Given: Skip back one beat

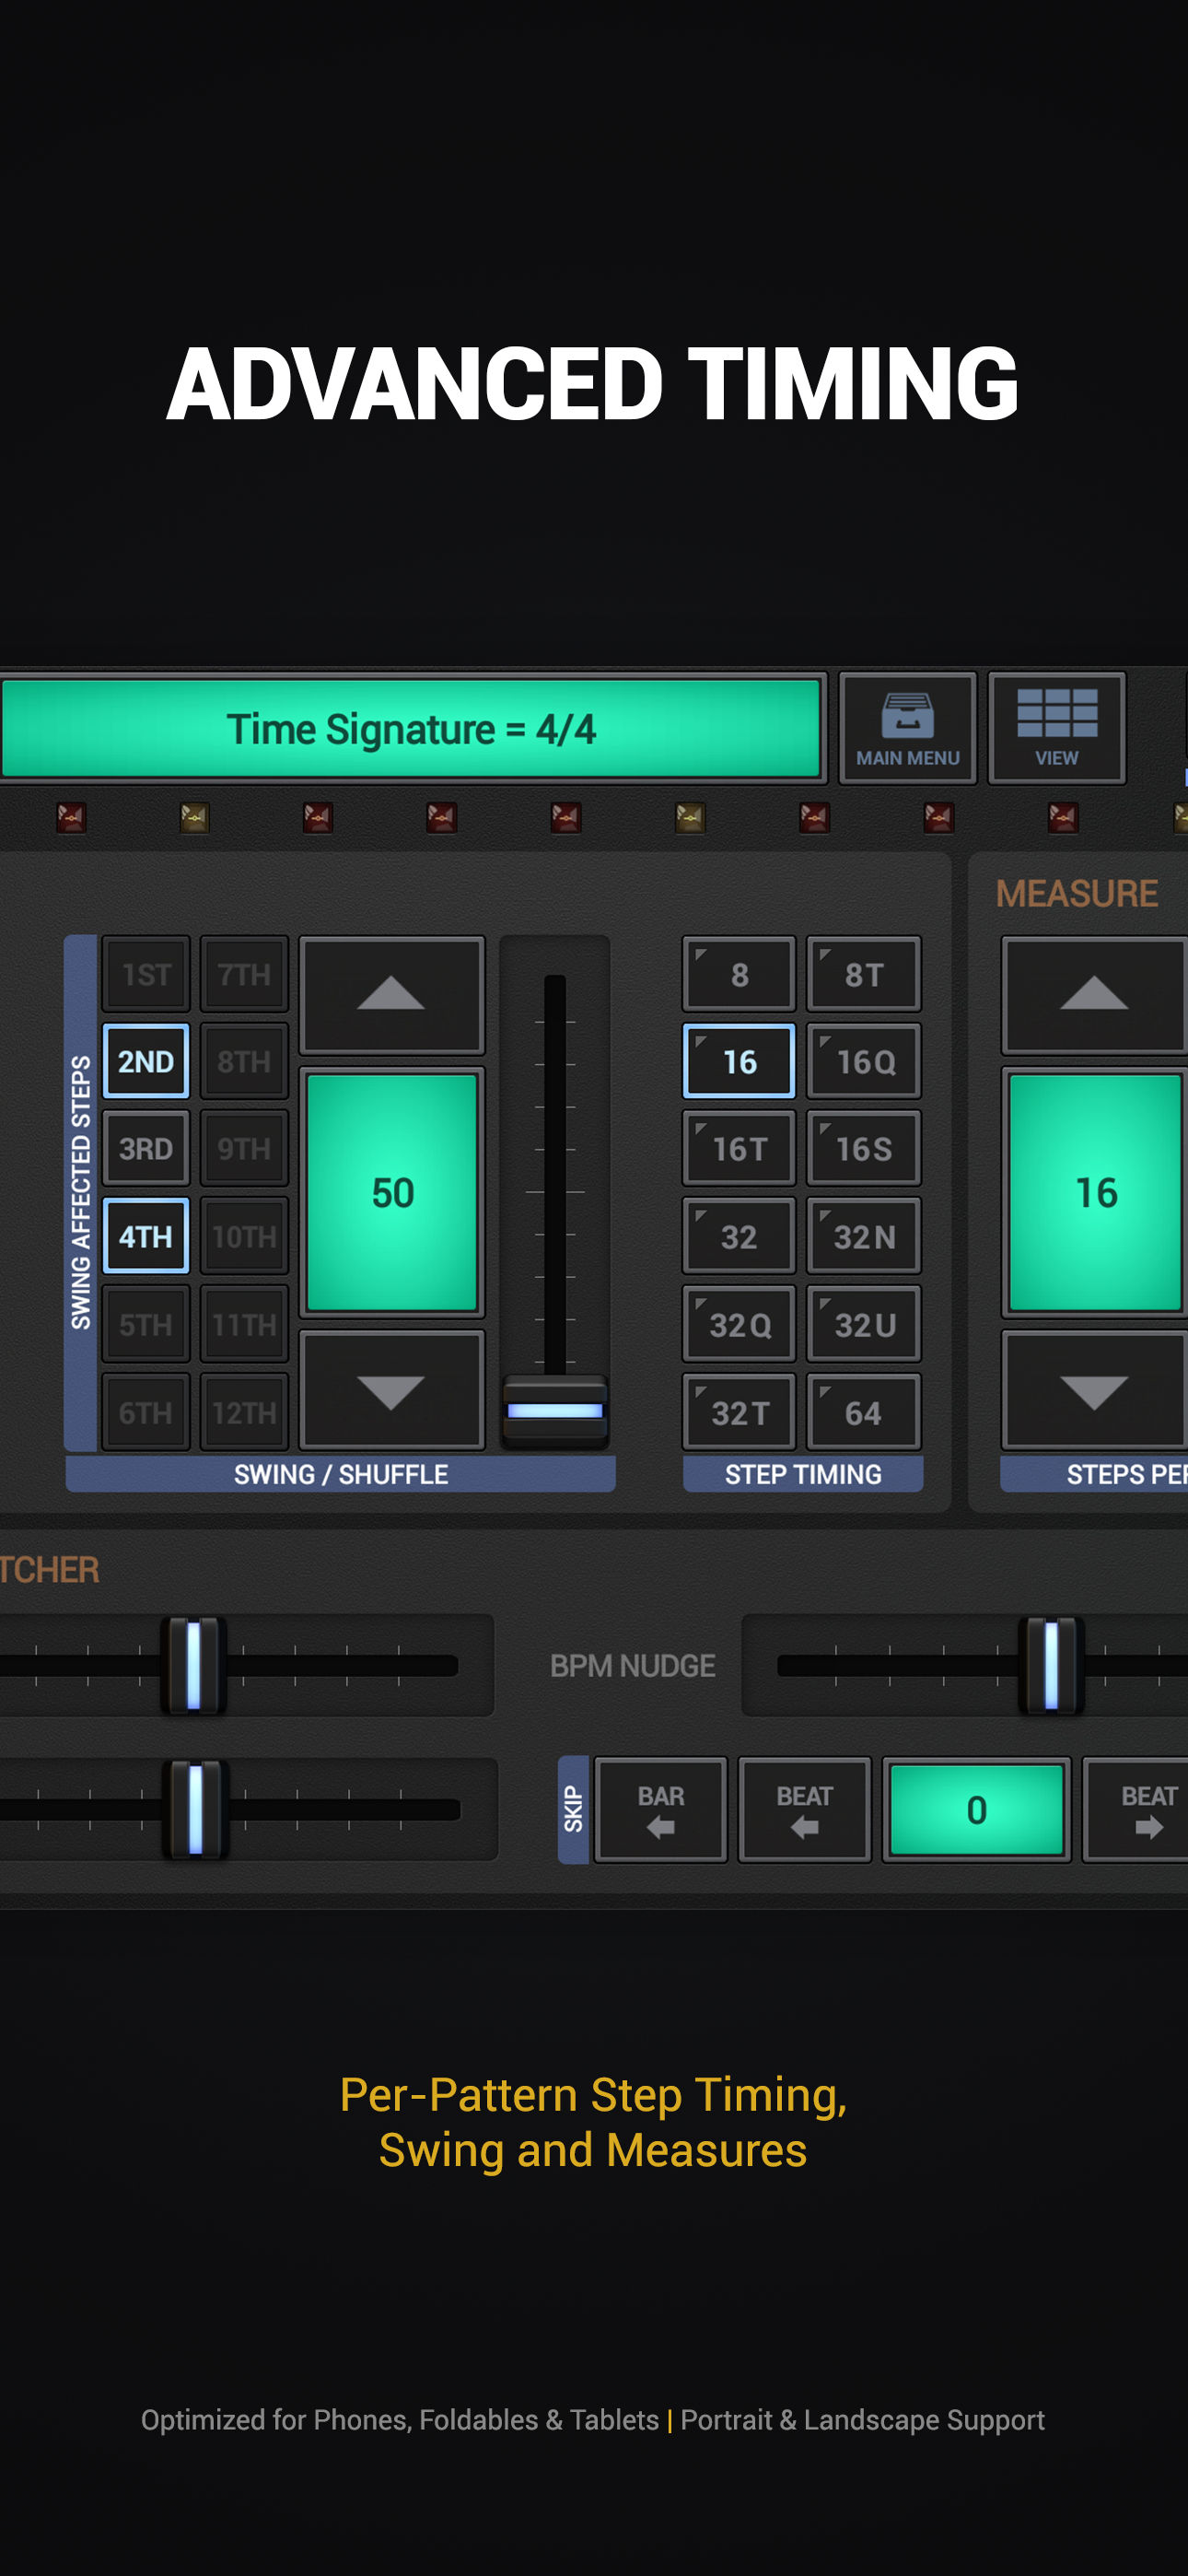Looking at the screenshot, I should [x=804, y=1809].
